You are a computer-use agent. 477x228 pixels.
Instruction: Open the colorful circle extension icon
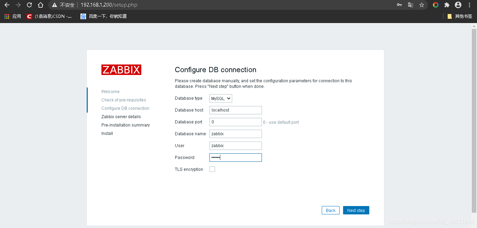(x=436, y=5)
